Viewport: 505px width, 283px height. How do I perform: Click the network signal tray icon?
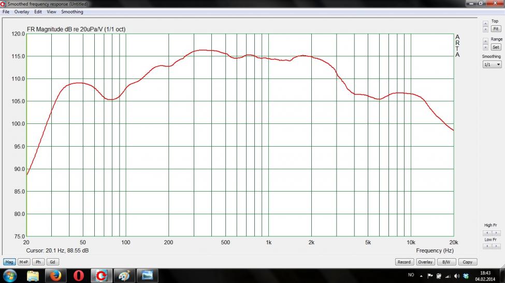click(x=448, y=276)
